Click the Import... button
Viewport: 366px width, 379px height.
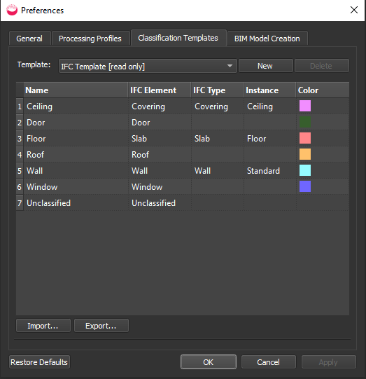click(43, 325)
